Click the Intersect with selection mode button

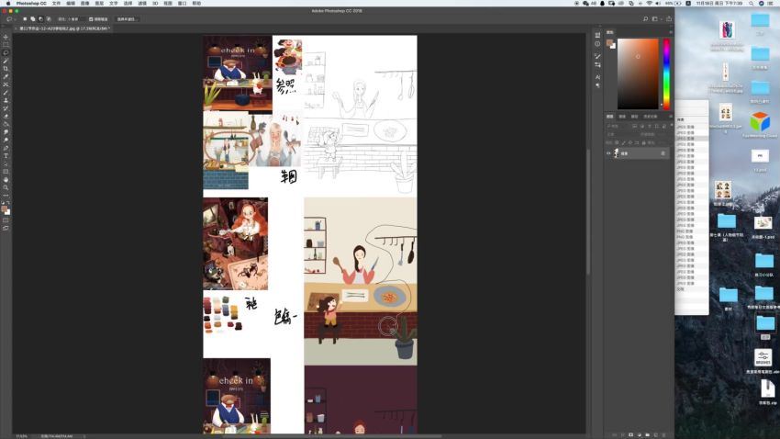pyautogui.click(x=49, y=19)
